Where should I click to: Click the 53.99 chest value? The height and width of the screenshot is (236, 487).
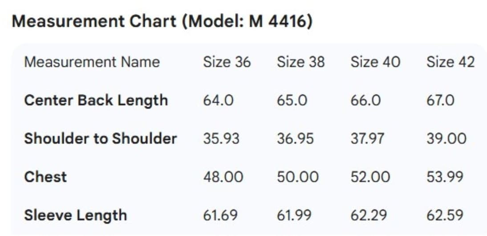pos(445,177)
